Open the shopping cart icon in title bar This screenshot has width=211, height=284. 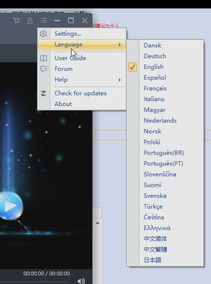[16, 20]
